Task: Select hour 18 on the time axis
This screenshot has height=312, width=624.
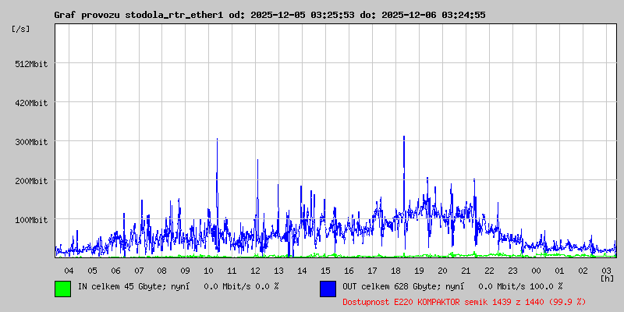Action: coord(396,270)
